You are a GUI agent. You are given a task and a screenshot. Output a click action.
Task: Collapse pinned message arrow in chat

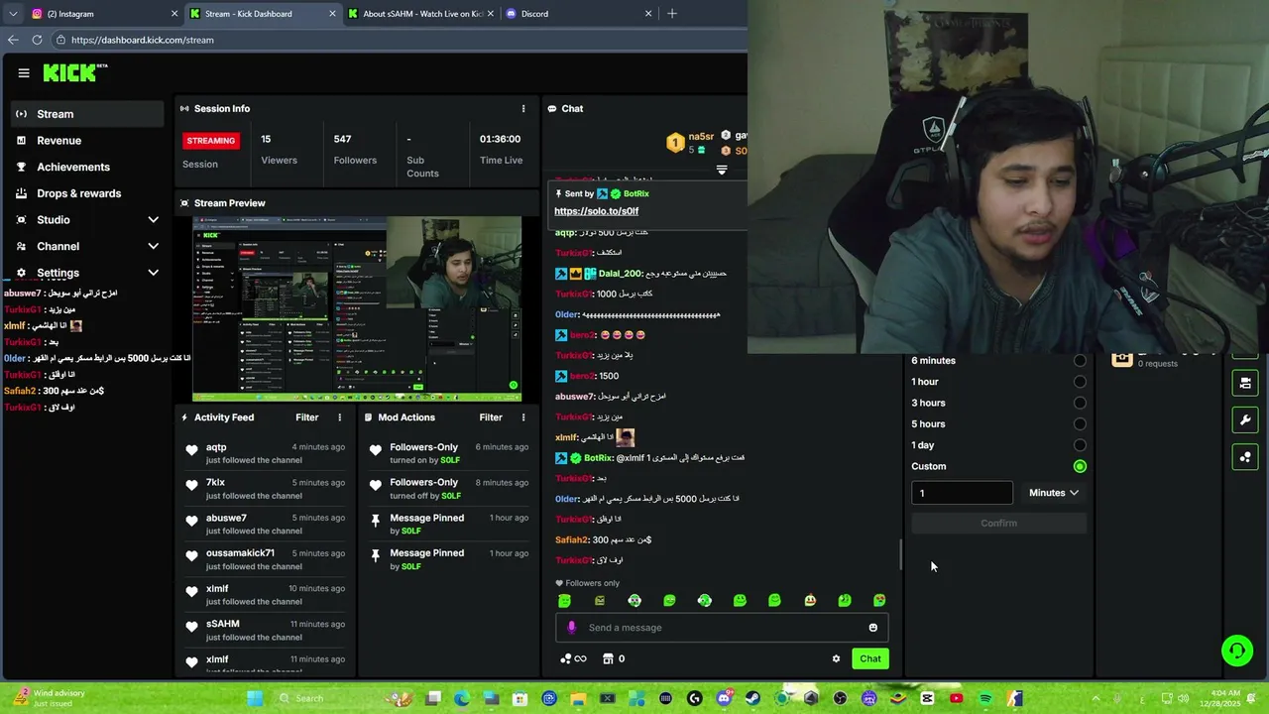pos(722,170)
